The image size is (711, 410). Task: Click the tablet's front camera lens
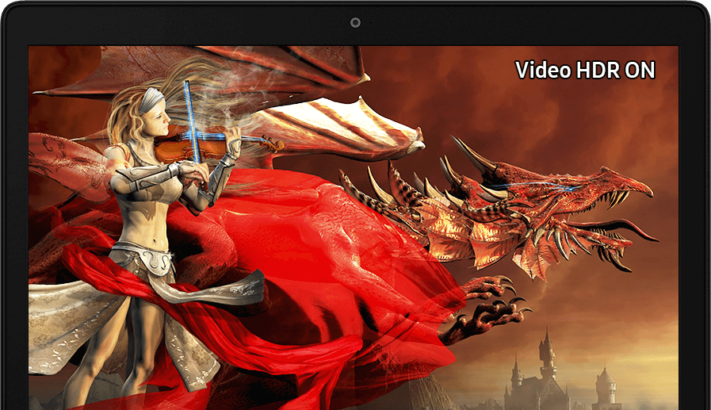355,23
